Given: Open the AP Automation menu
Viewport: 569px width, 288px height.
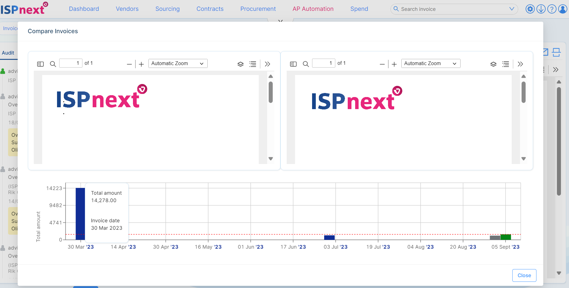Looking at the screenshot, I should click(313, 9).
